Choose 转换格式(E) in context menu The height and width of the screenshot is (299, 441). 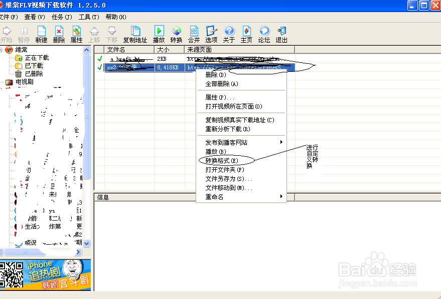(x=241, y=161)
